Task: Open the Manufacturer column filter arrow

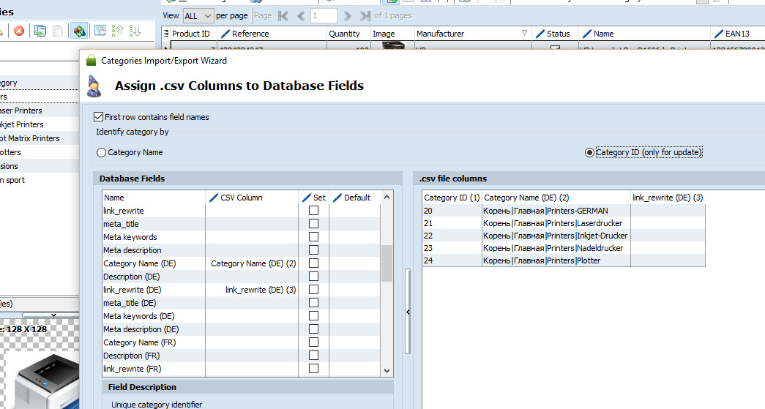Action: [524, 34]
